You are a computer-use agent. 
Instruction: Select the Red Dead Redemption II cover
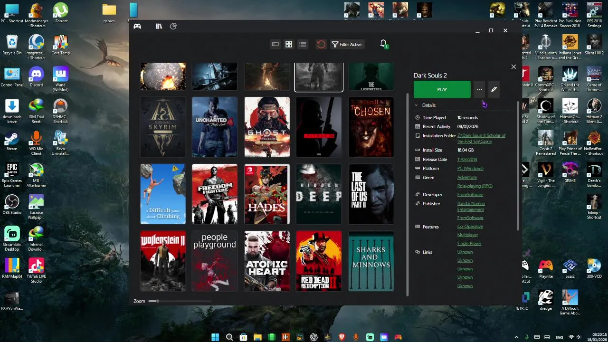(x=319, y=261)
